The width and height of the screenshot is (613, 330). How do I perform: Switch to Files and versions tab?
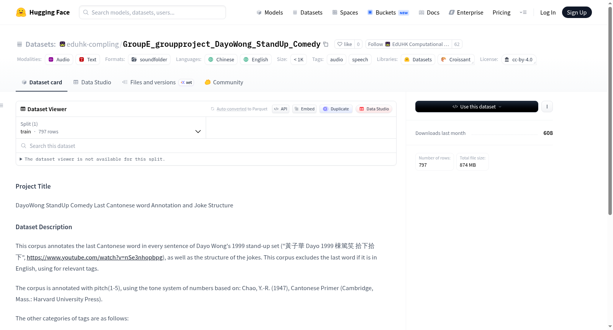158,82
